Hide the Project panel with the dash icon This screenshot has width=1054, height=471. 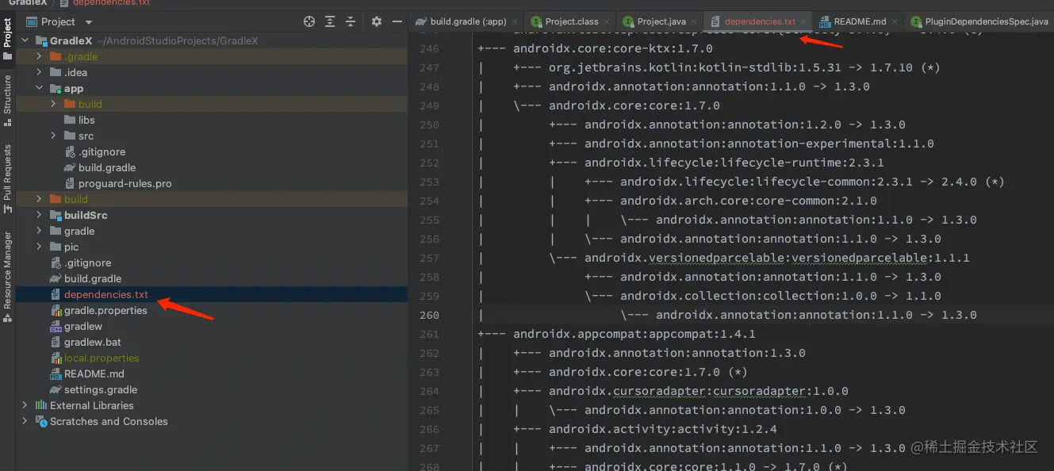coord(396,21)
